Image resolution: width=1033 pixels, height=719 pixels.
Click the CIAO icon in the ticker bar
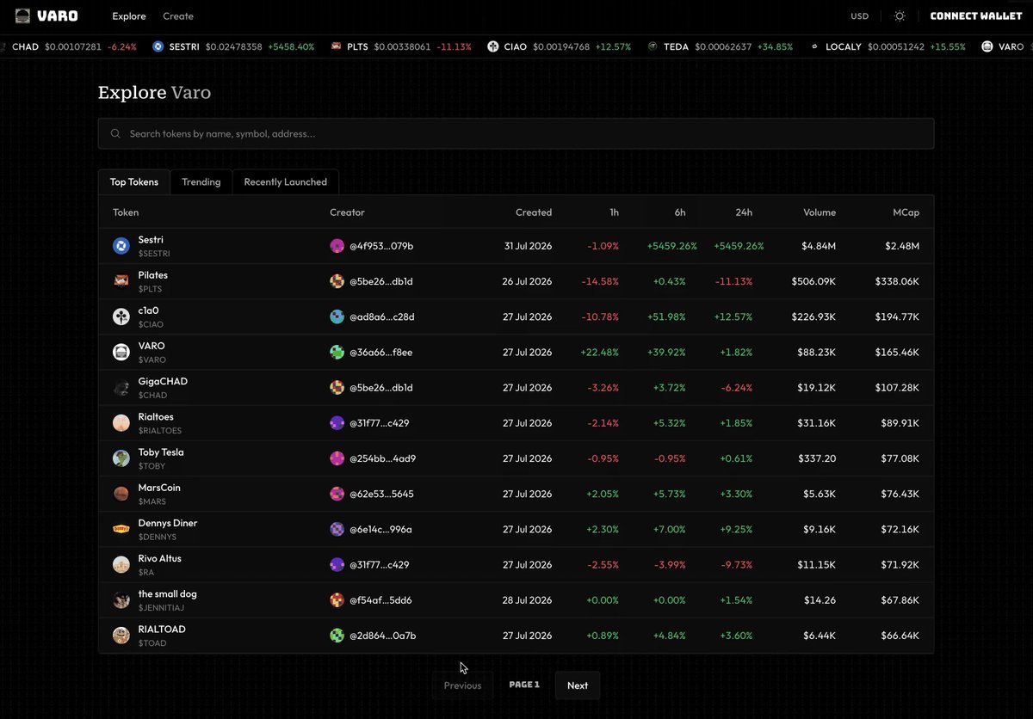point(493,46)
